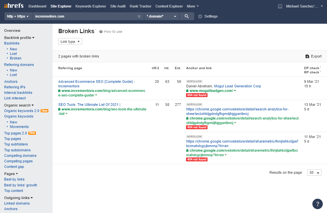
Task: Open Linked domains
Action: pyautogui.click(x=17, y=203)
